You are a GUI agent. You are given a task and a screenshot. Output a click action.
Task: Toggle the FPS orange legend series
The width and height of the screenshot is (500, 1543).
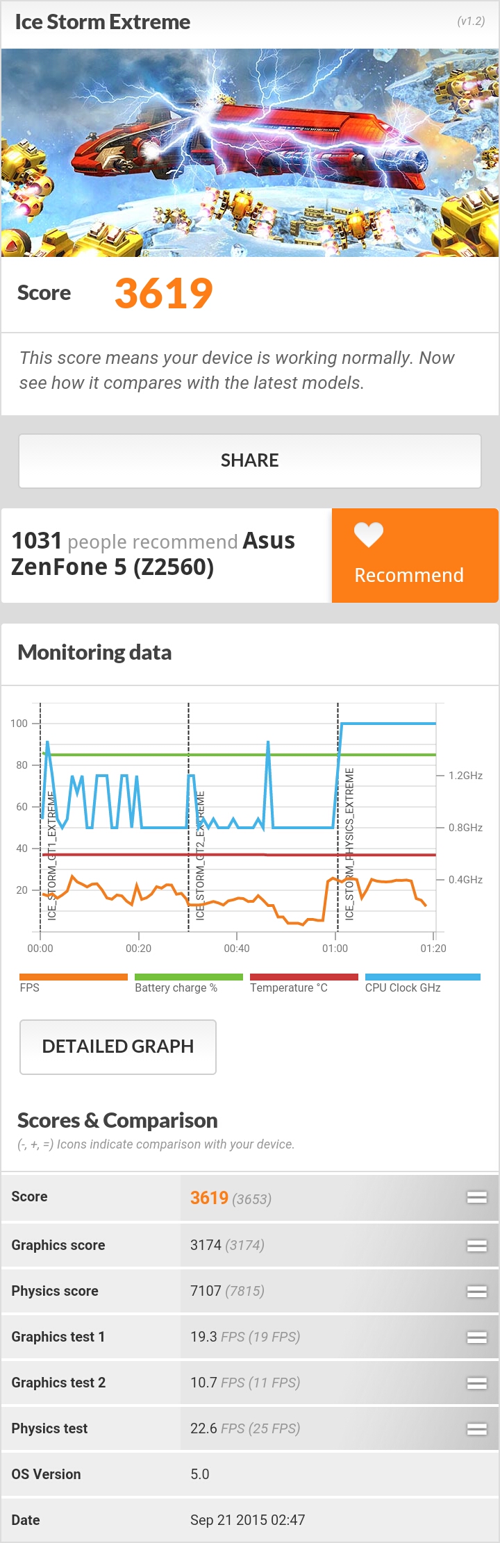74,983
